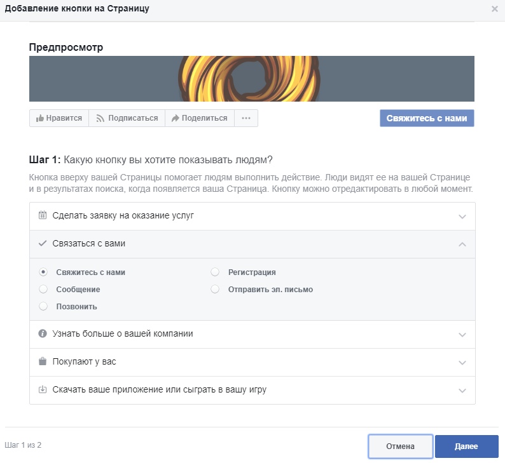
Task: Click the download icon for Скачать ваше приложение
Action: click(x=43, y=389)
